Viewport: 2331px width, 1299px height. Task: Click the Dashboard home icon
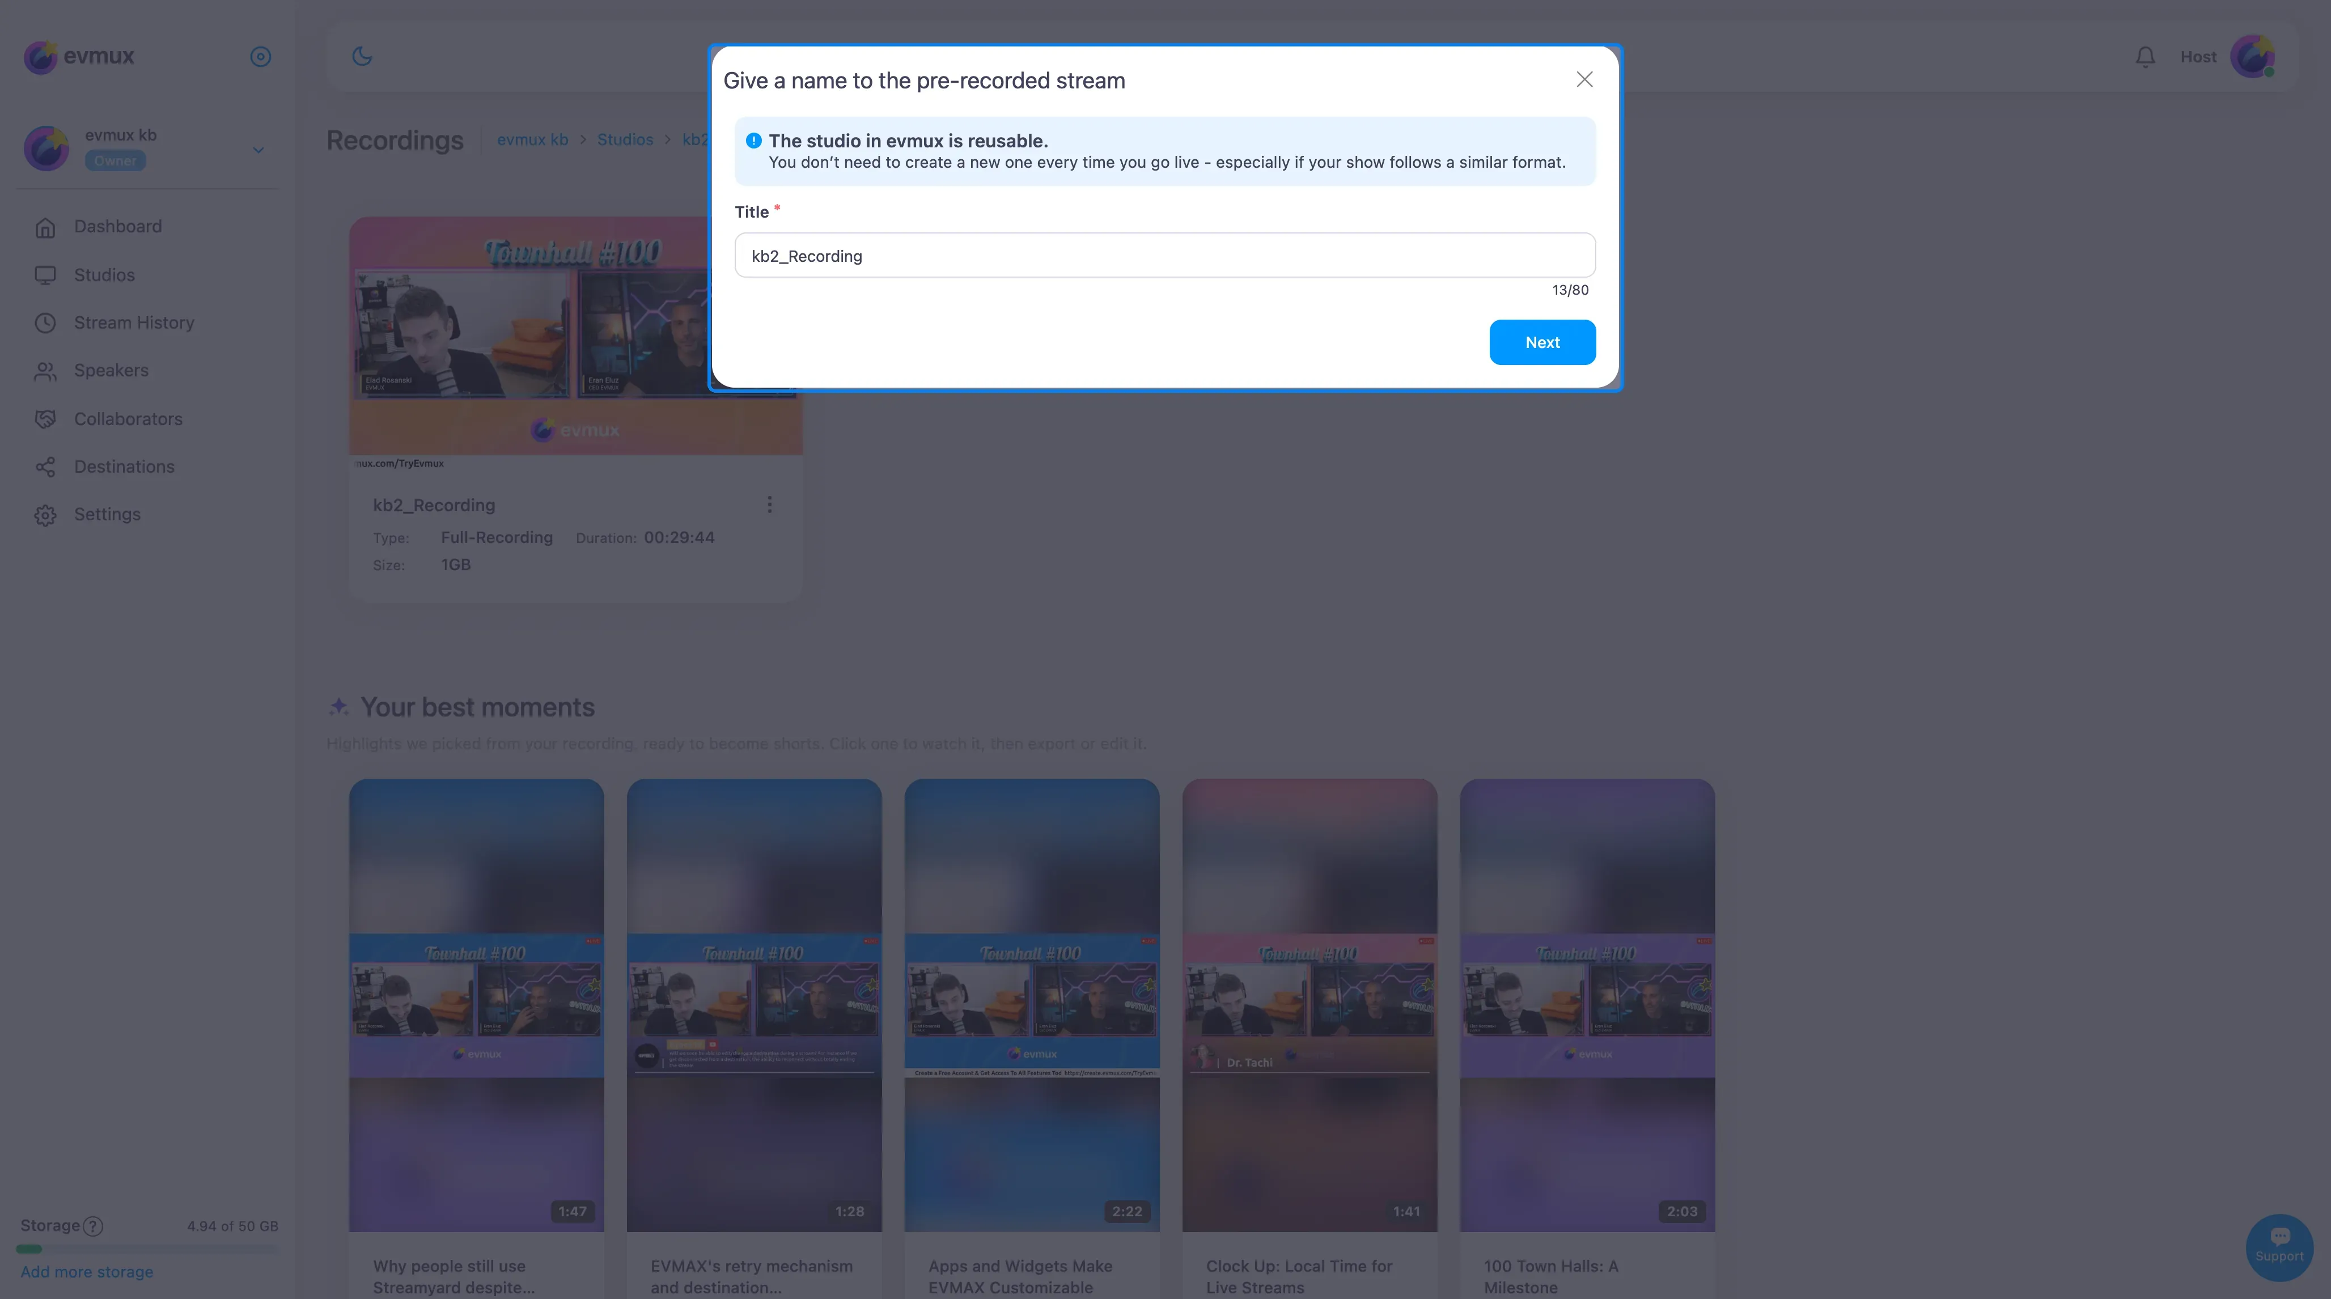[x=45, y=227]
